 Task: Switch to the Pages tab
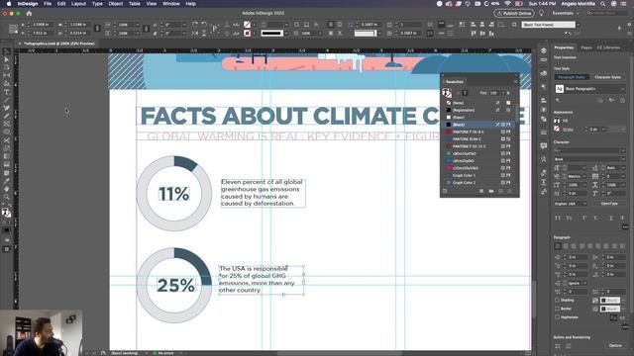[x=586, y=47]
